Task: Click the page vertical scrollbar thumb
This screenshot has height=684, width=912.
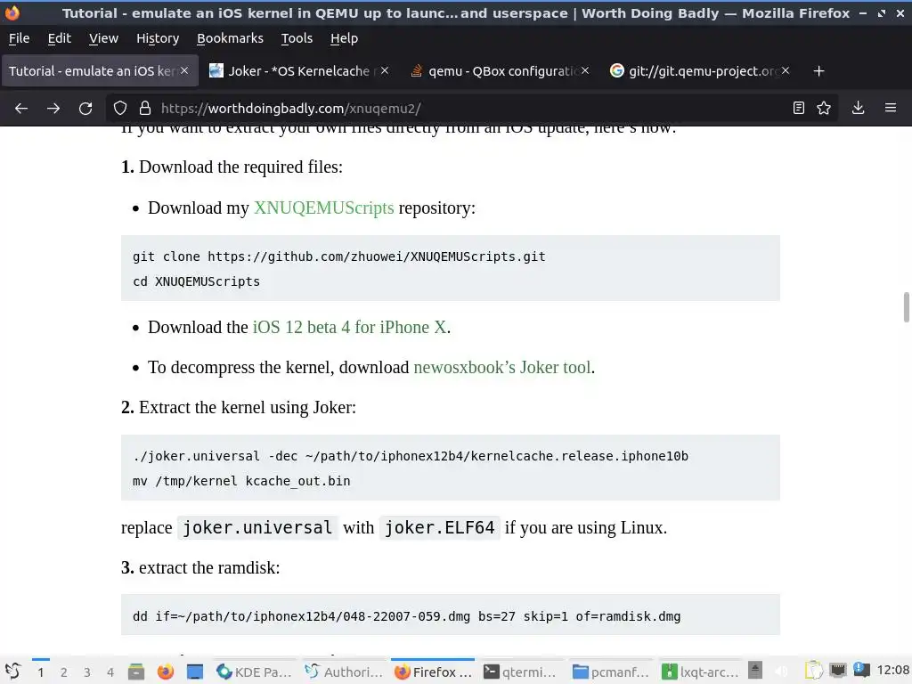Action: (906, 307)
